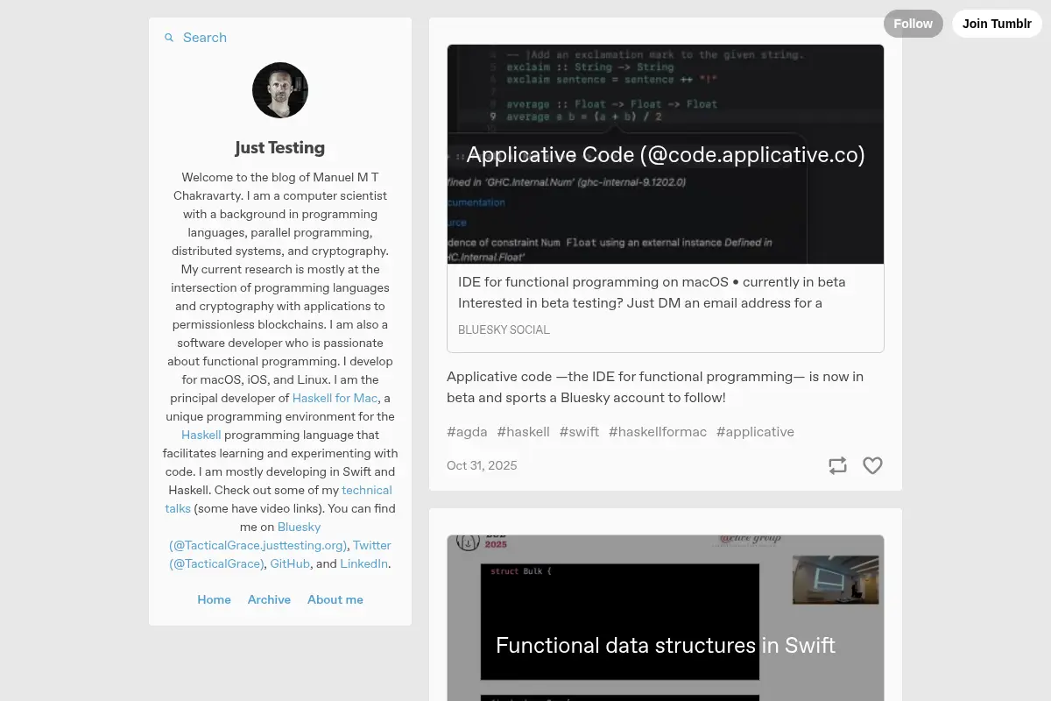This screenshot has width=1051, height=701.
Task: Click the search magnifier icon
Action: (x=169, y=38)
